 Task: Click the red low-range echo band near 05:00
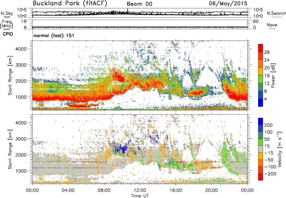(83, 105)
